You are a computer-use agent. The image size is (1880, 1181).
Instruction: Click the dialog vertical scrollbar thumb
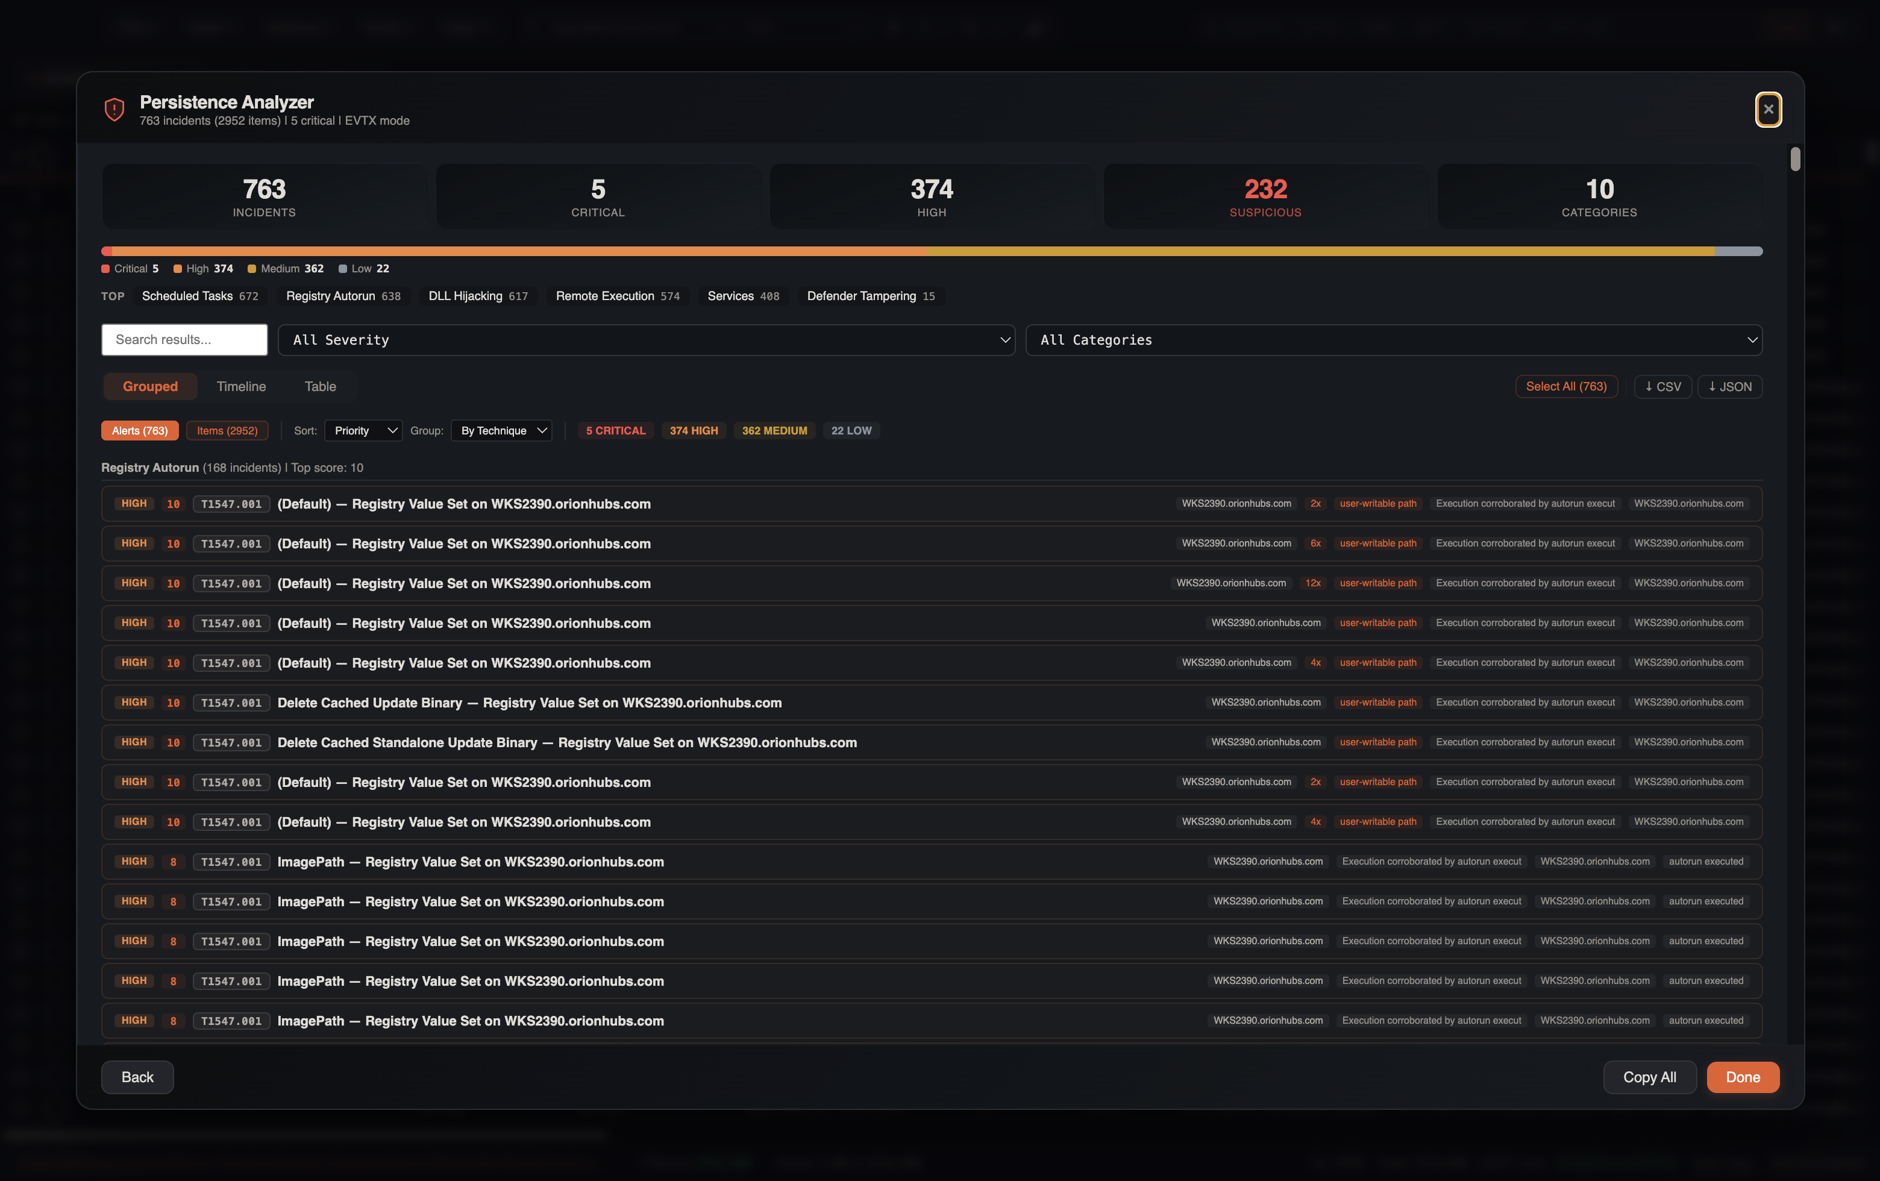[x=1795, y=159]
